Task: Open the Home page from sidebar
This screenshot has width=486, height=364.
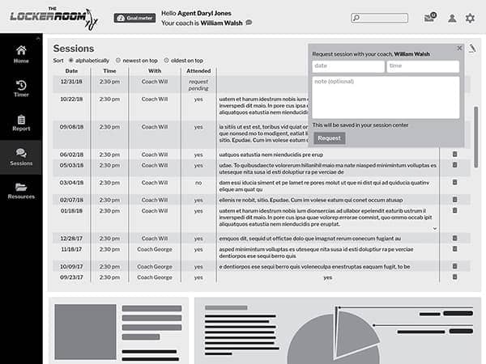Action: pyautogui.click(x=21, y=54)
